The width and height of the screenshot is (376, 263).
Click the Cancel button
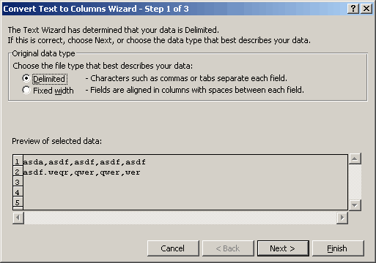coord(173,248)
